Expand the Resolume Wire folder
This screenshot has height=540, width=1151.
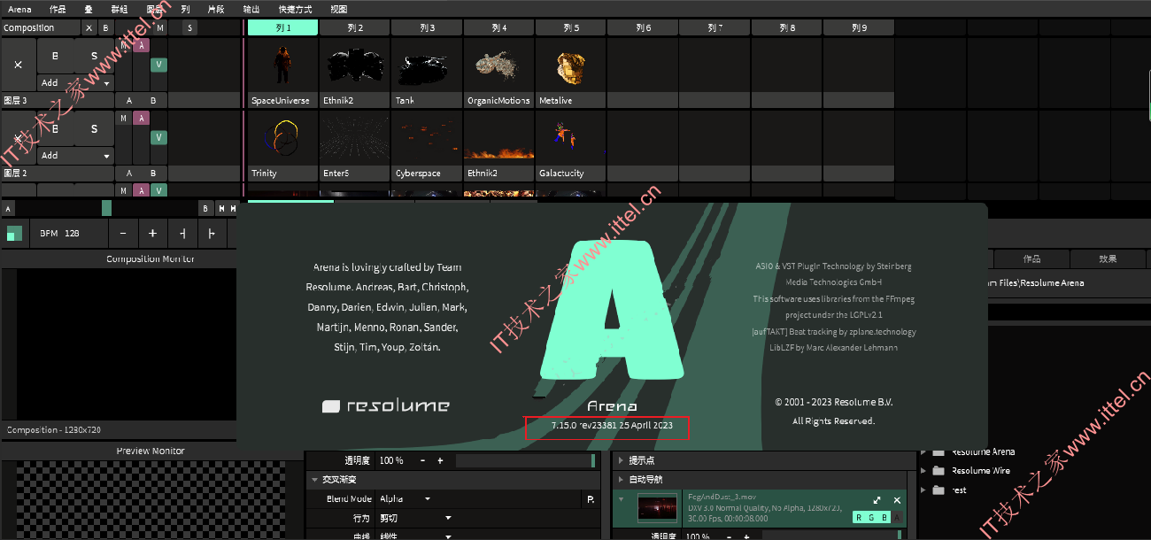pos(924,471)
